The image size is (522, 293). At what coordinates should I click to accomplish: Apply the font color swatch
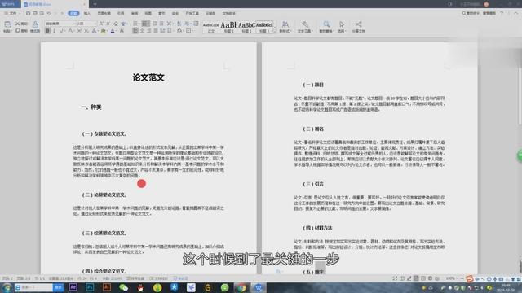tap(113, 31)
